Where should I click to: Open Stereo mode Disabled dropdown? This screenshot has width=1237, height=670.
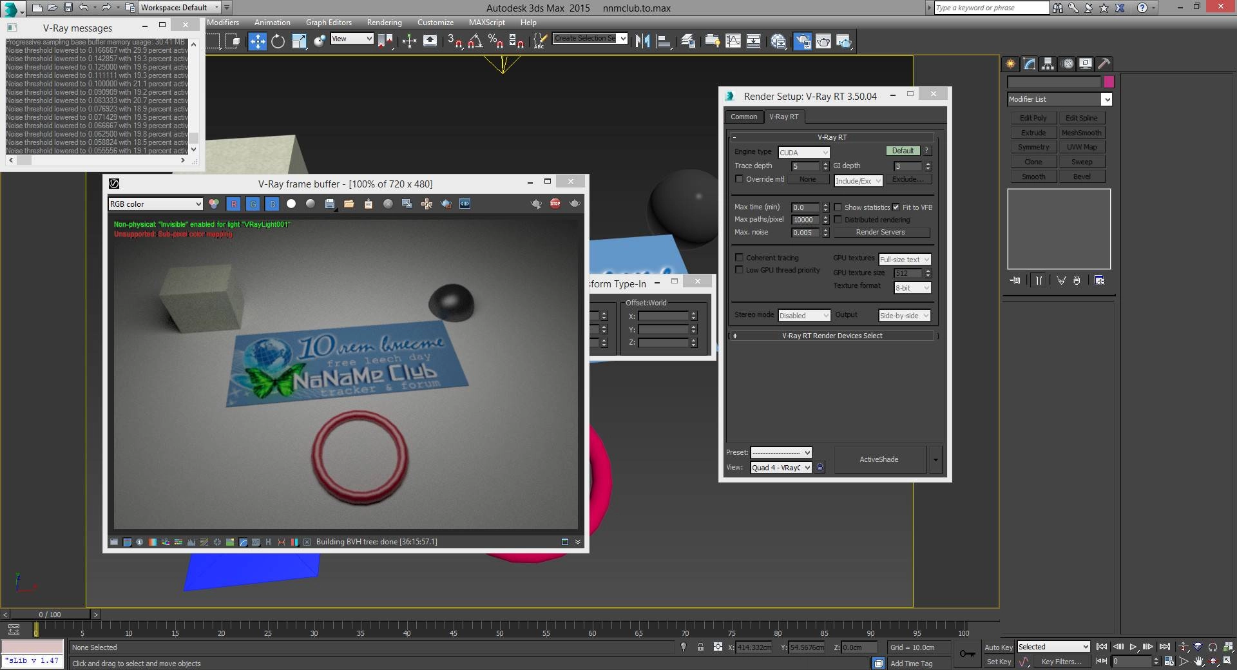804,315
